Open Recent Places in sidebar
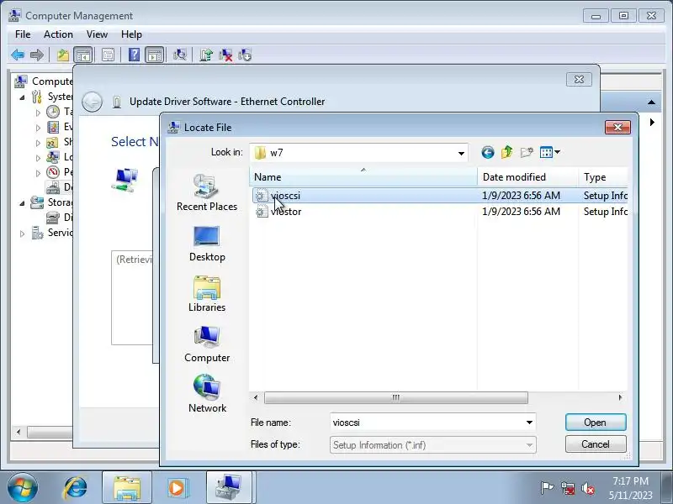The width and height of the screenshot is (673, 504). tap(207, 192)
